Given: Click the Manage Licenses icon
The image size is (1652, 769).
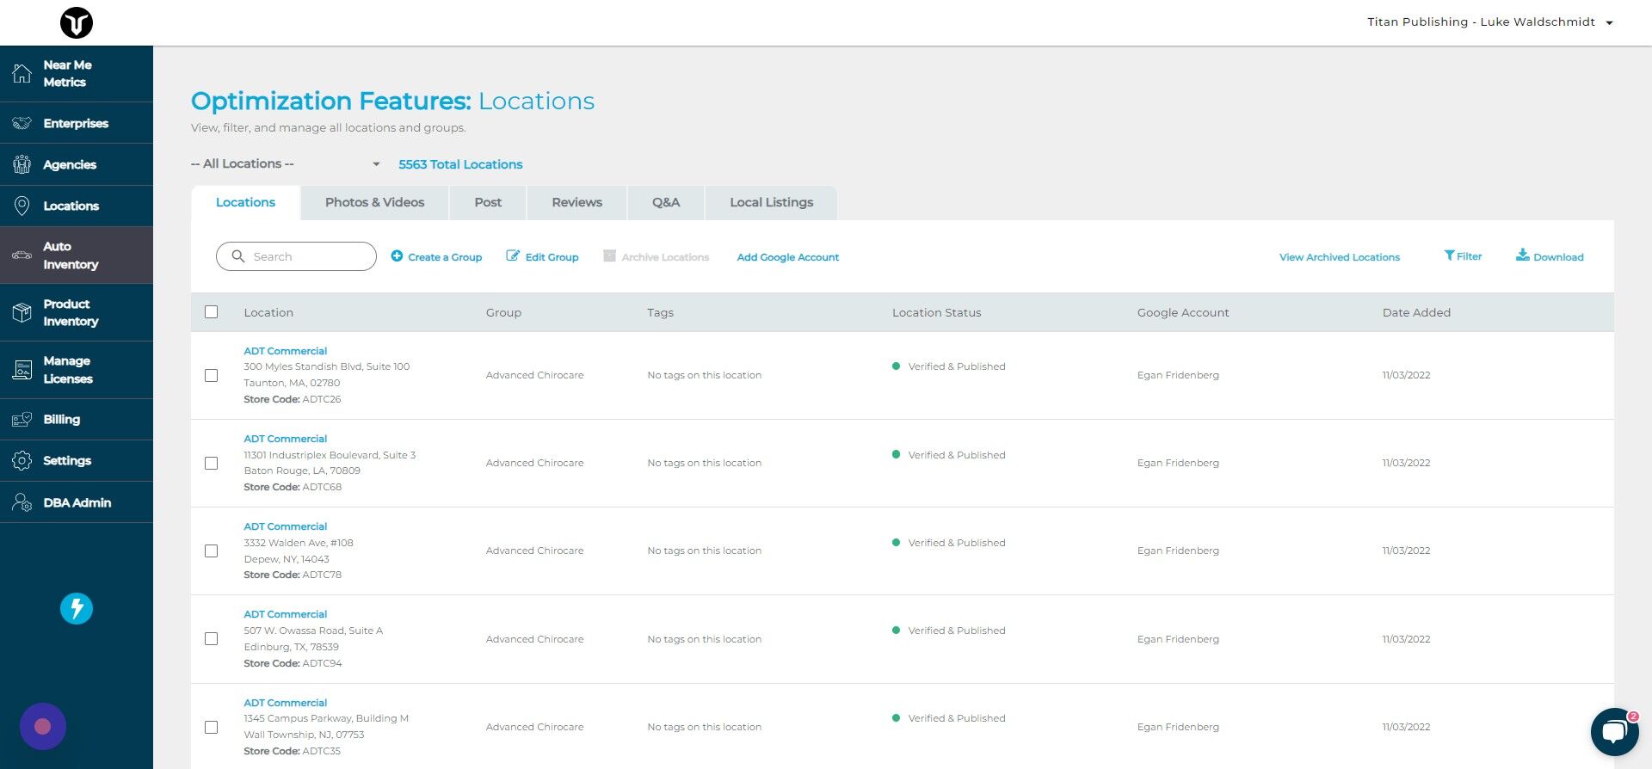Looking at the screenshot, I should pyautogui.click(x=22, y=370).
